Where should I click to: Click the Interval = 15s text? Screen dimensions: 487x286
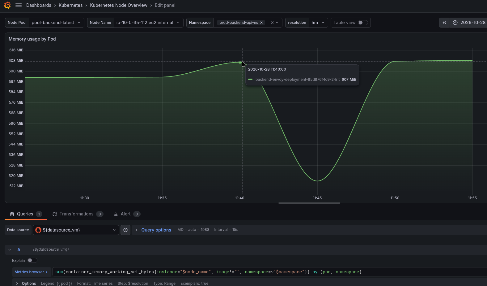pos(226,230)
